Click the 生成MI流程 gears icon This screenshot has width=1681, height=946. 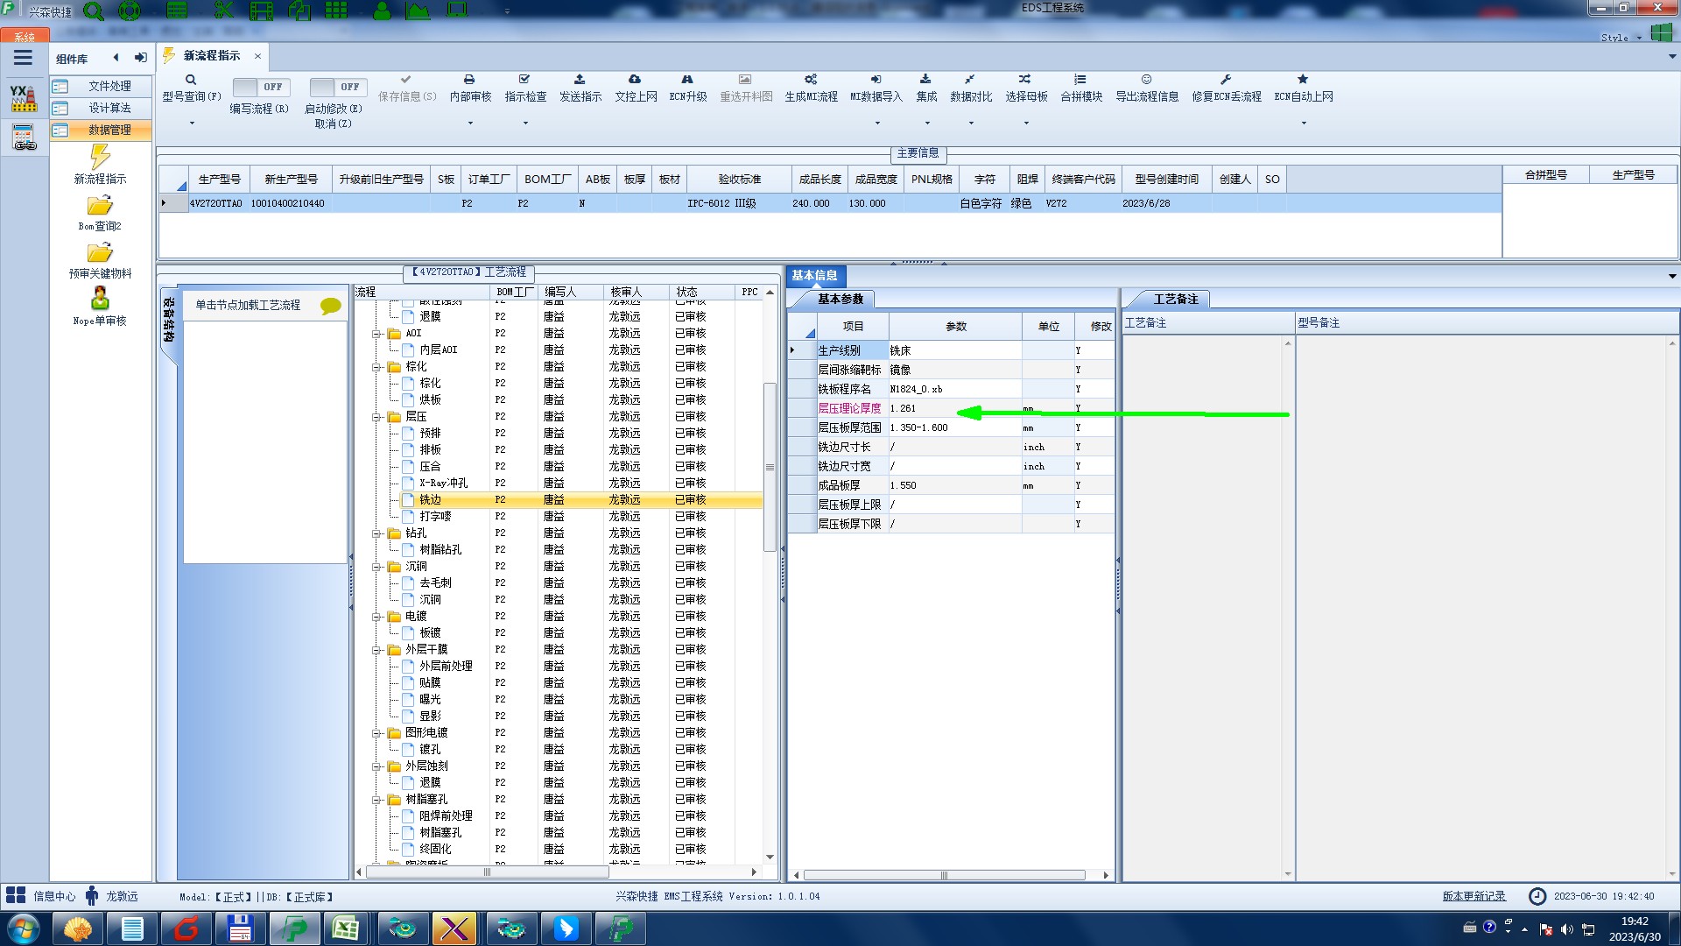click(811, 80)
